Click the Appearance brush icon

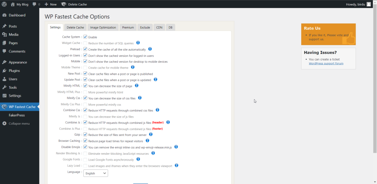(x=4, y=62)
